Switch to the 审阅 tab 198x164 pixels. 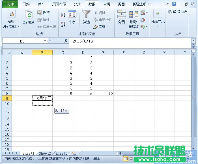click(x=107, y=4)
